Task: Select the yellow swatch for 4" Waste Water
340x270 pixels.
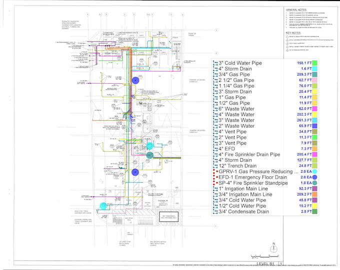Action: pyautogui.click(x=314, y=115)
